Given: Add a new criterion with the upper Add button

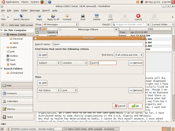Looking at the screenshot, I should click(42, 55).
